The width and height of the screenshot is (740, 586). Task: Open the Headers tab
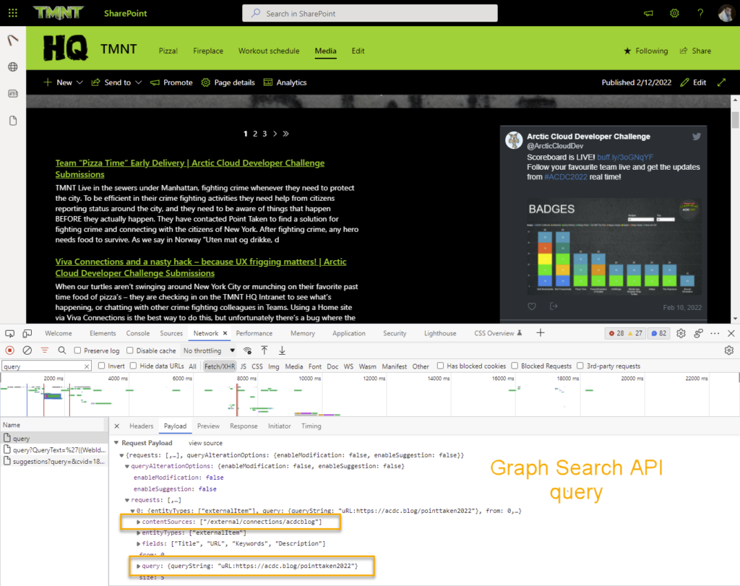pos(142,426)
